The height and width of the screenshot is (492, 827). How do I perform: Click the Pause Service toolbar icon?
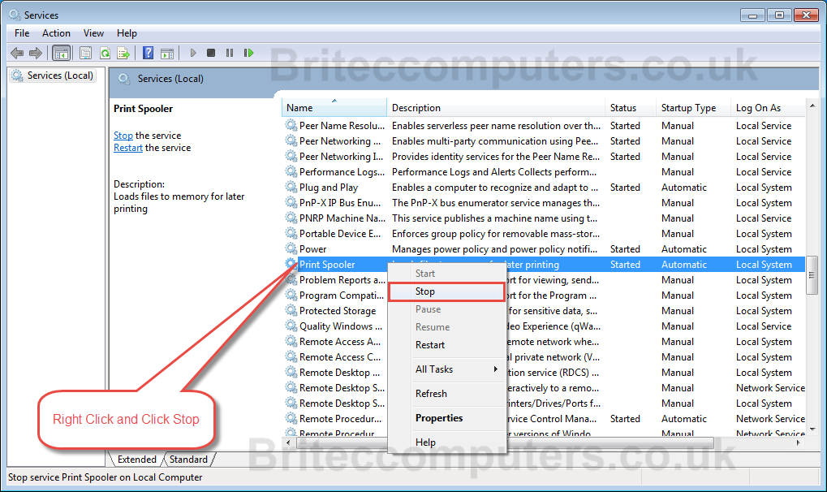point(230,53)
